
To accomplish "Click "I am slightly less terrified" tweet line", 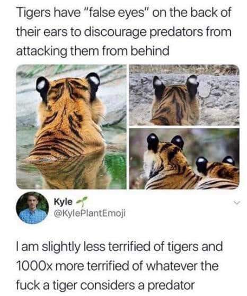I will pos(119,247).
